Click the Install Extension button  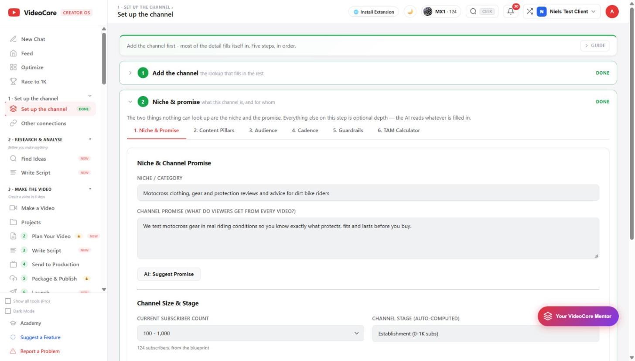pos(373,12)
